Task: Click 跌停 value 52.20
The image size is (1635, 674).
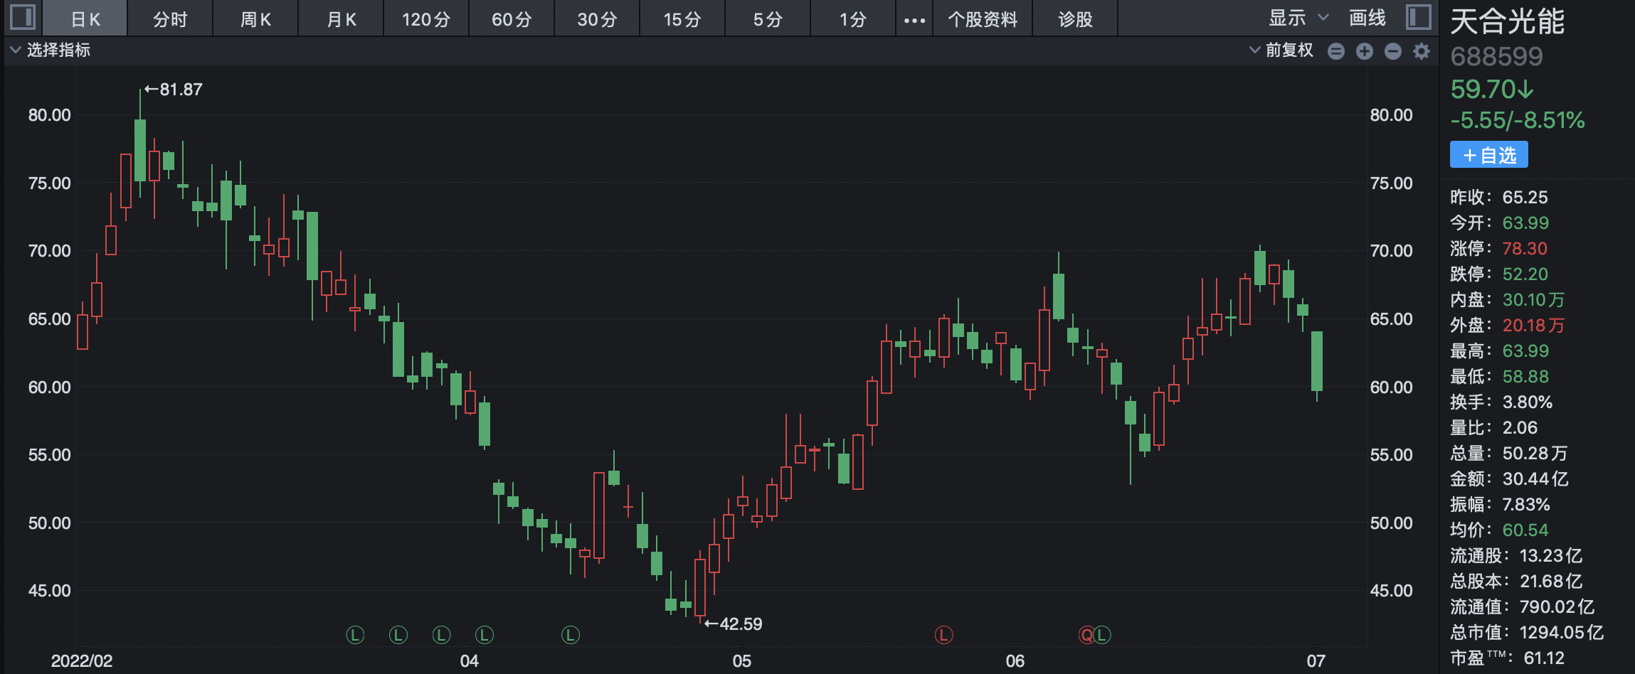Action: tap(1525, 274)
